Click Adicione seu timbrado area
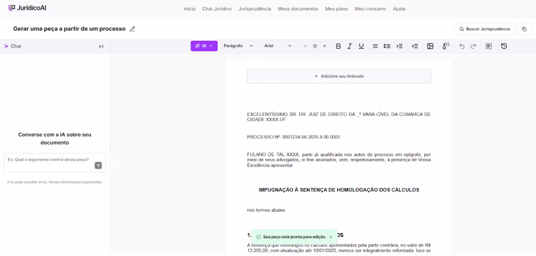 click(339, 76)
